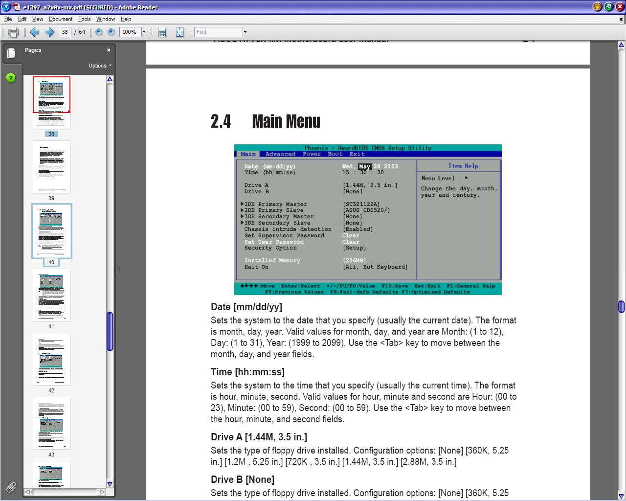Open the Pages panel icon in the sidebar
Image resolution: width=626 pixels, height=501 pixels.
[x=11, y=53]
